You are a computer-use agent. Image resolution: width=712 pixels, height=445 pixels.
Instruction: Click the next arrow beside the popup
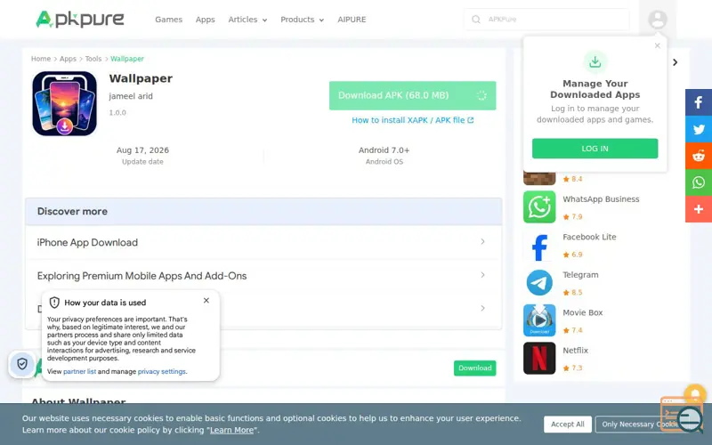[x=676, y=62]
